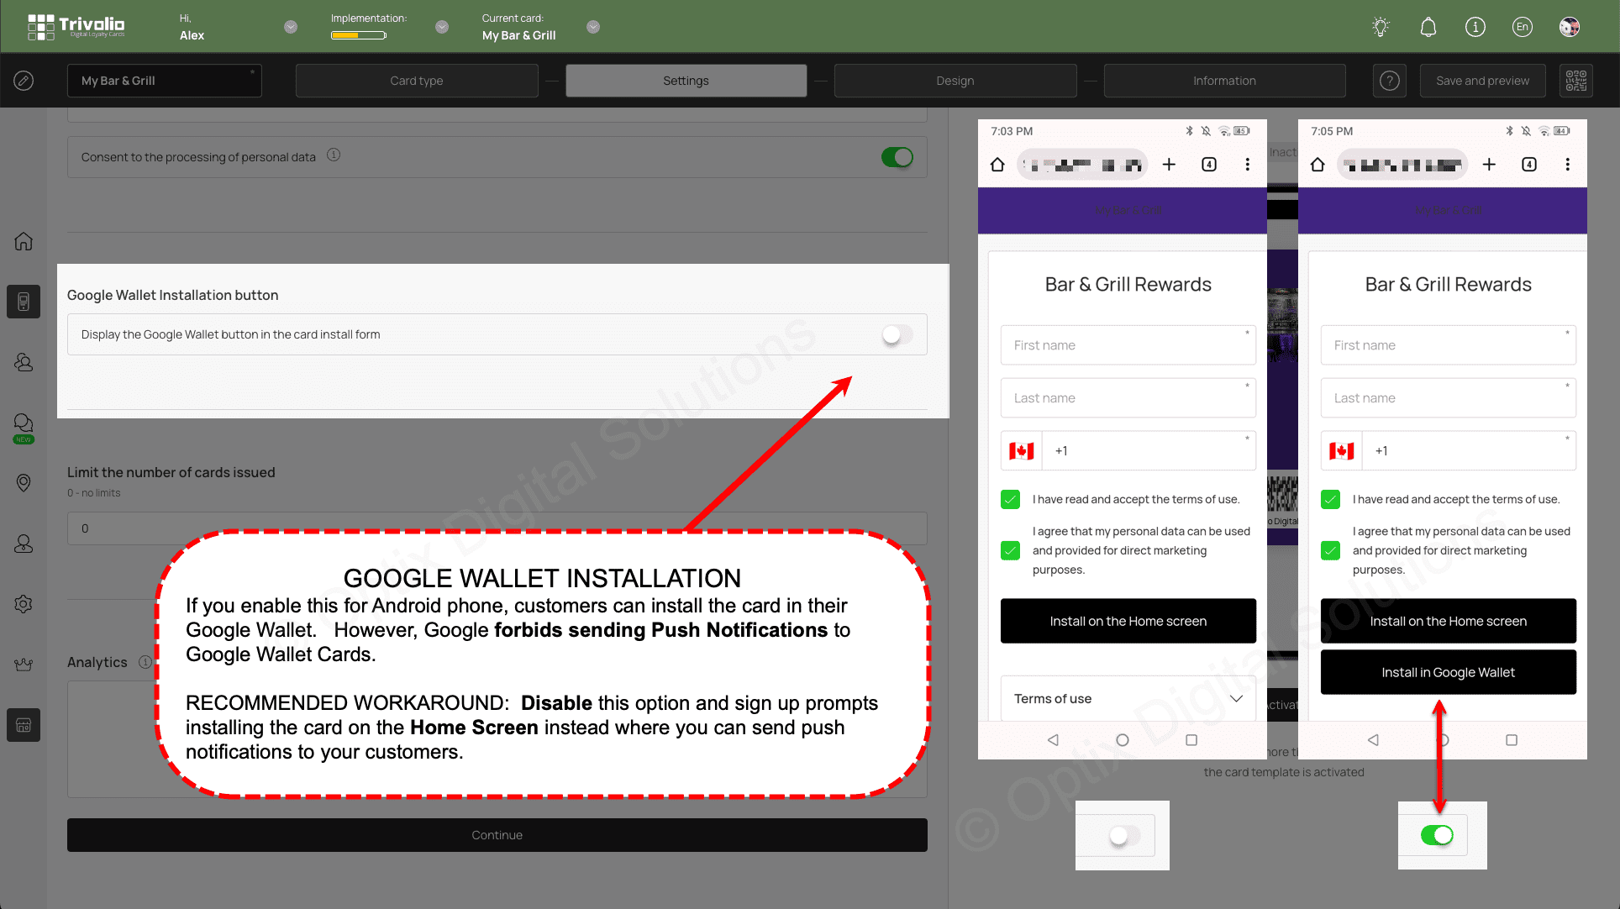The width and height of the screenshot is (1620, 909).
Task: Click the info circle icon in toolbar
Action: point(1475,27)
